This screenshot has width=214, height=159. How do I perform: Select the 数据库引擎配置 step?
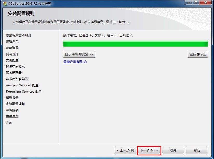[x=17, y=79]
